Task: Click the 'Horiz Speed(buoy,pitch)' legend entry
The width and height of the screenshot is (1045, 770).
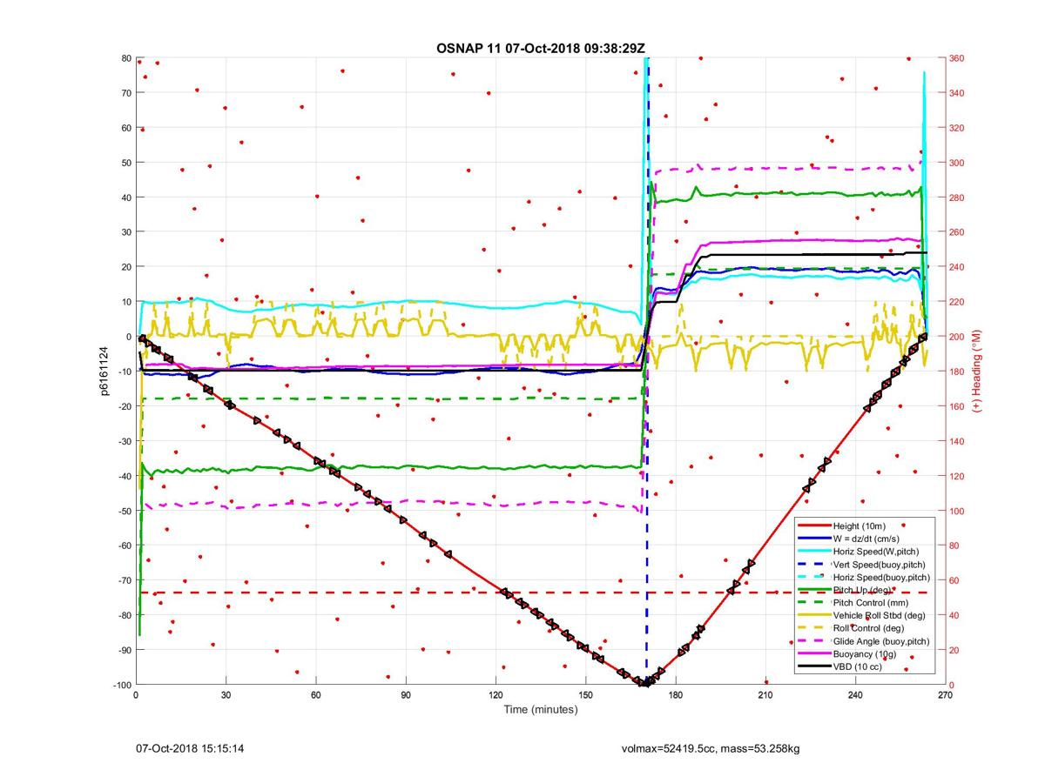Action: click(x=882, y=578)
